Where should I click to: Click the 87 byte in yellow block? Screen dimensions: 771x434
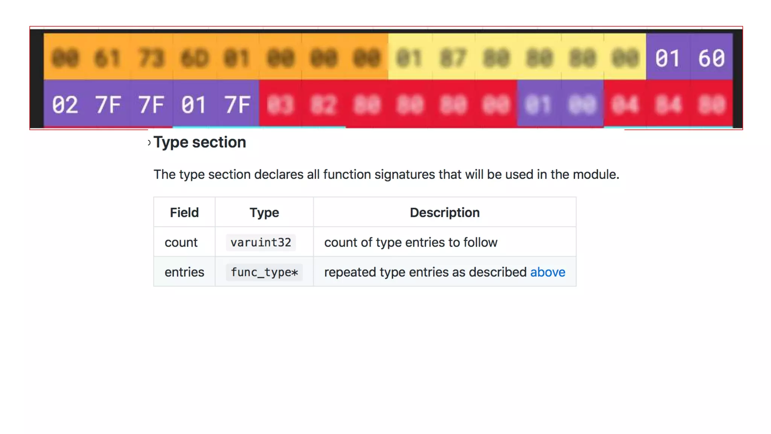pyautogui.click(x=453, y=58)
